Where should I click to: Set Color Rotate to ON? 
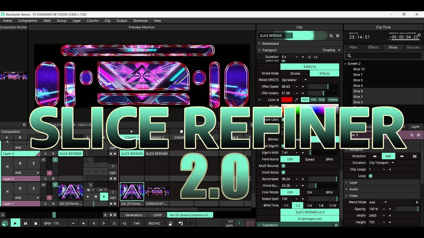point(309,192)
